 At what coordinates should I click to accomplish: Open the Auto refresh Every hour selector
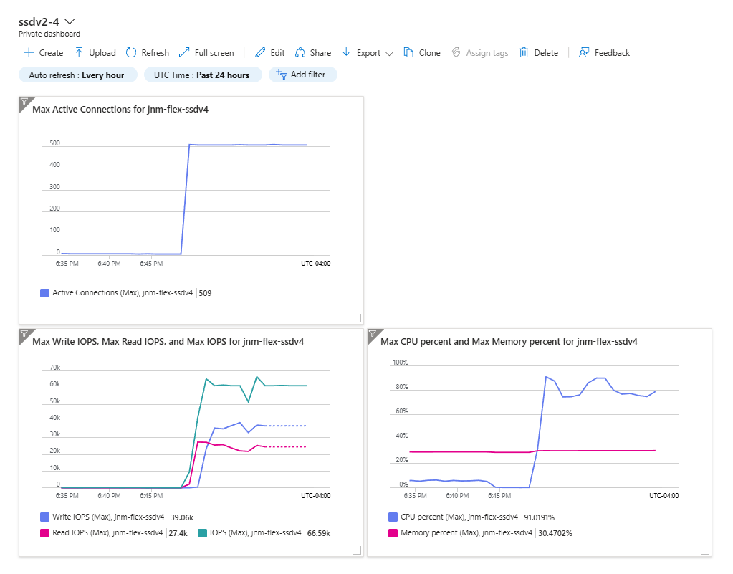click(x=77, y=75)
